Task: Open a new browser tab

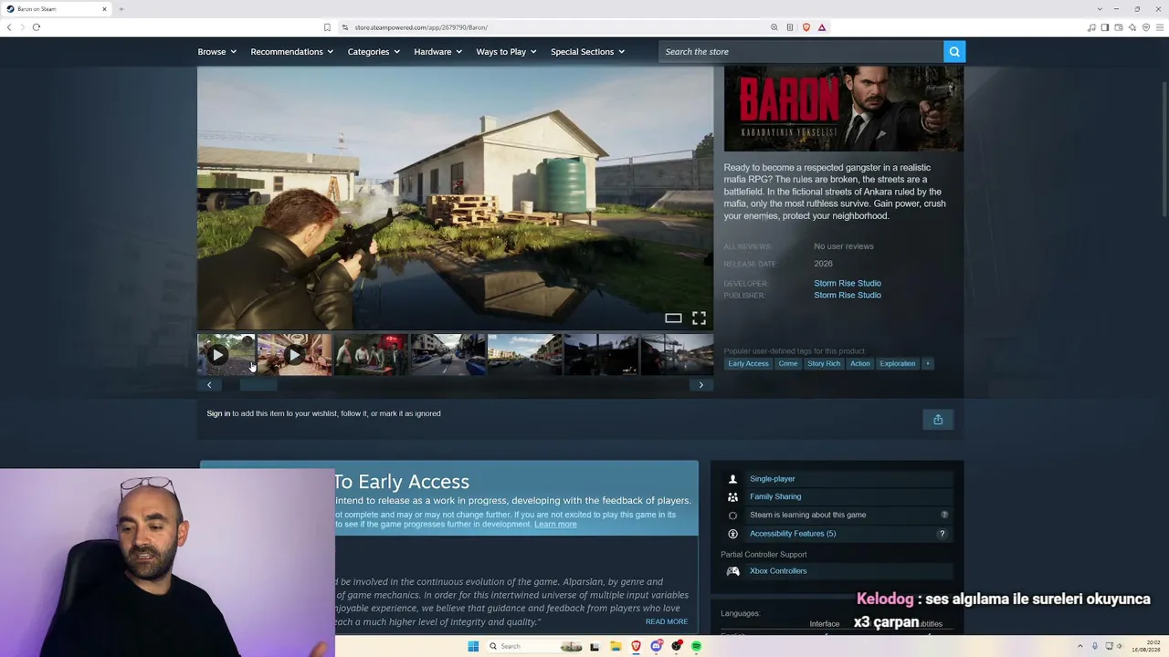Action: tap(121, 9)
